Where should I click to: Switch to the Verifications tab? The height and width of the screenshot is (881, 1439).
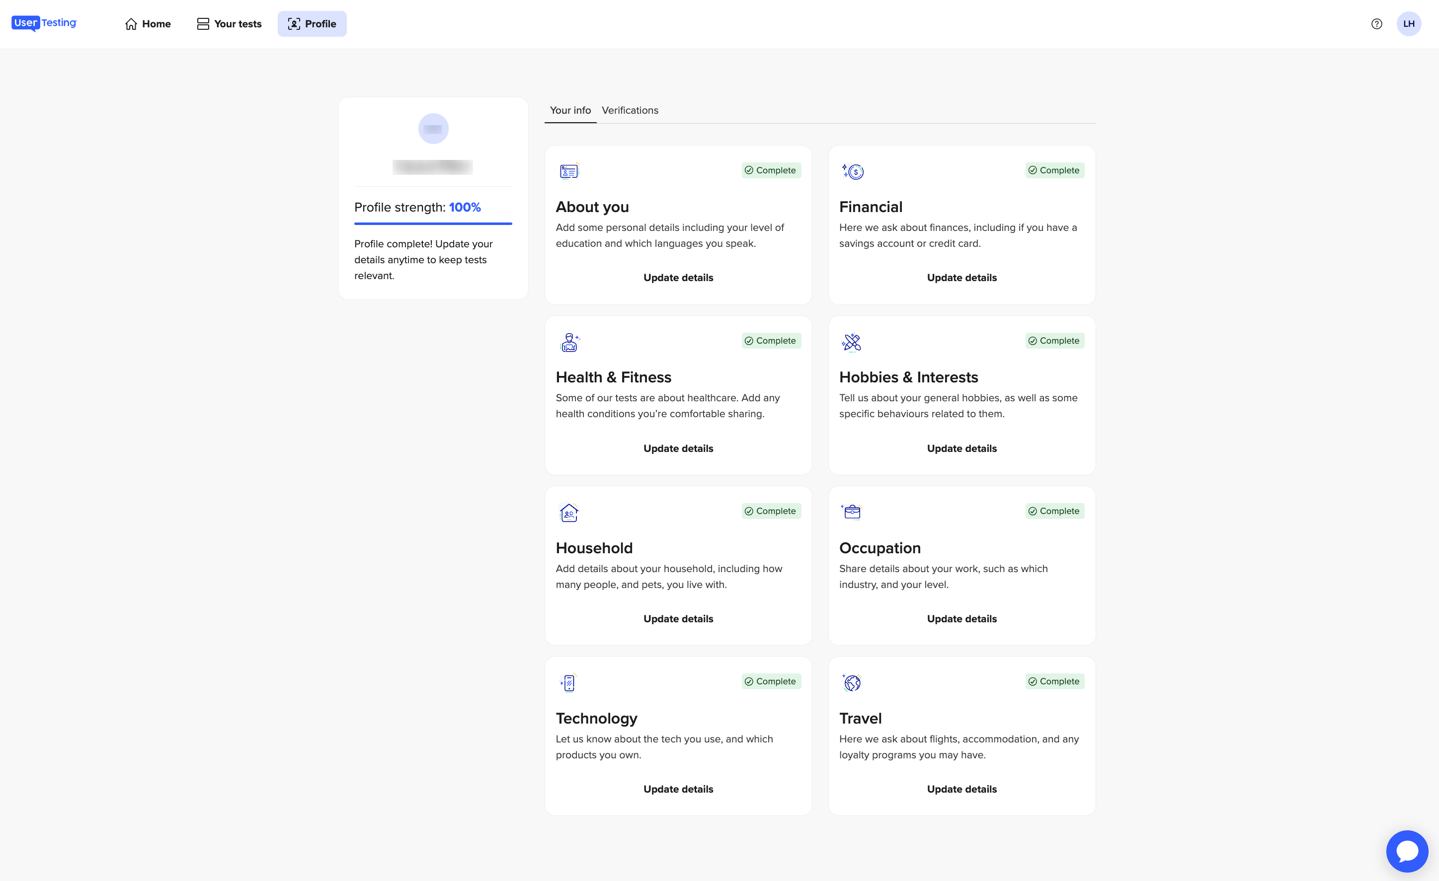pyautogui.click(x=630, y=110)
